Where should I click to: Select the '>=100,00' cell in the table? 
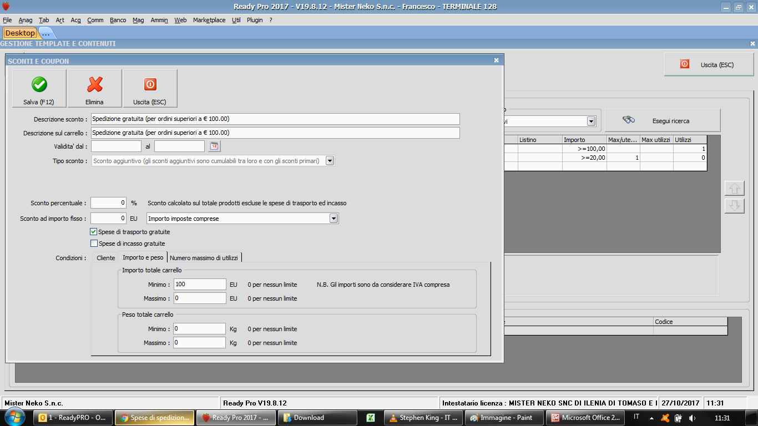click(584, 149)
